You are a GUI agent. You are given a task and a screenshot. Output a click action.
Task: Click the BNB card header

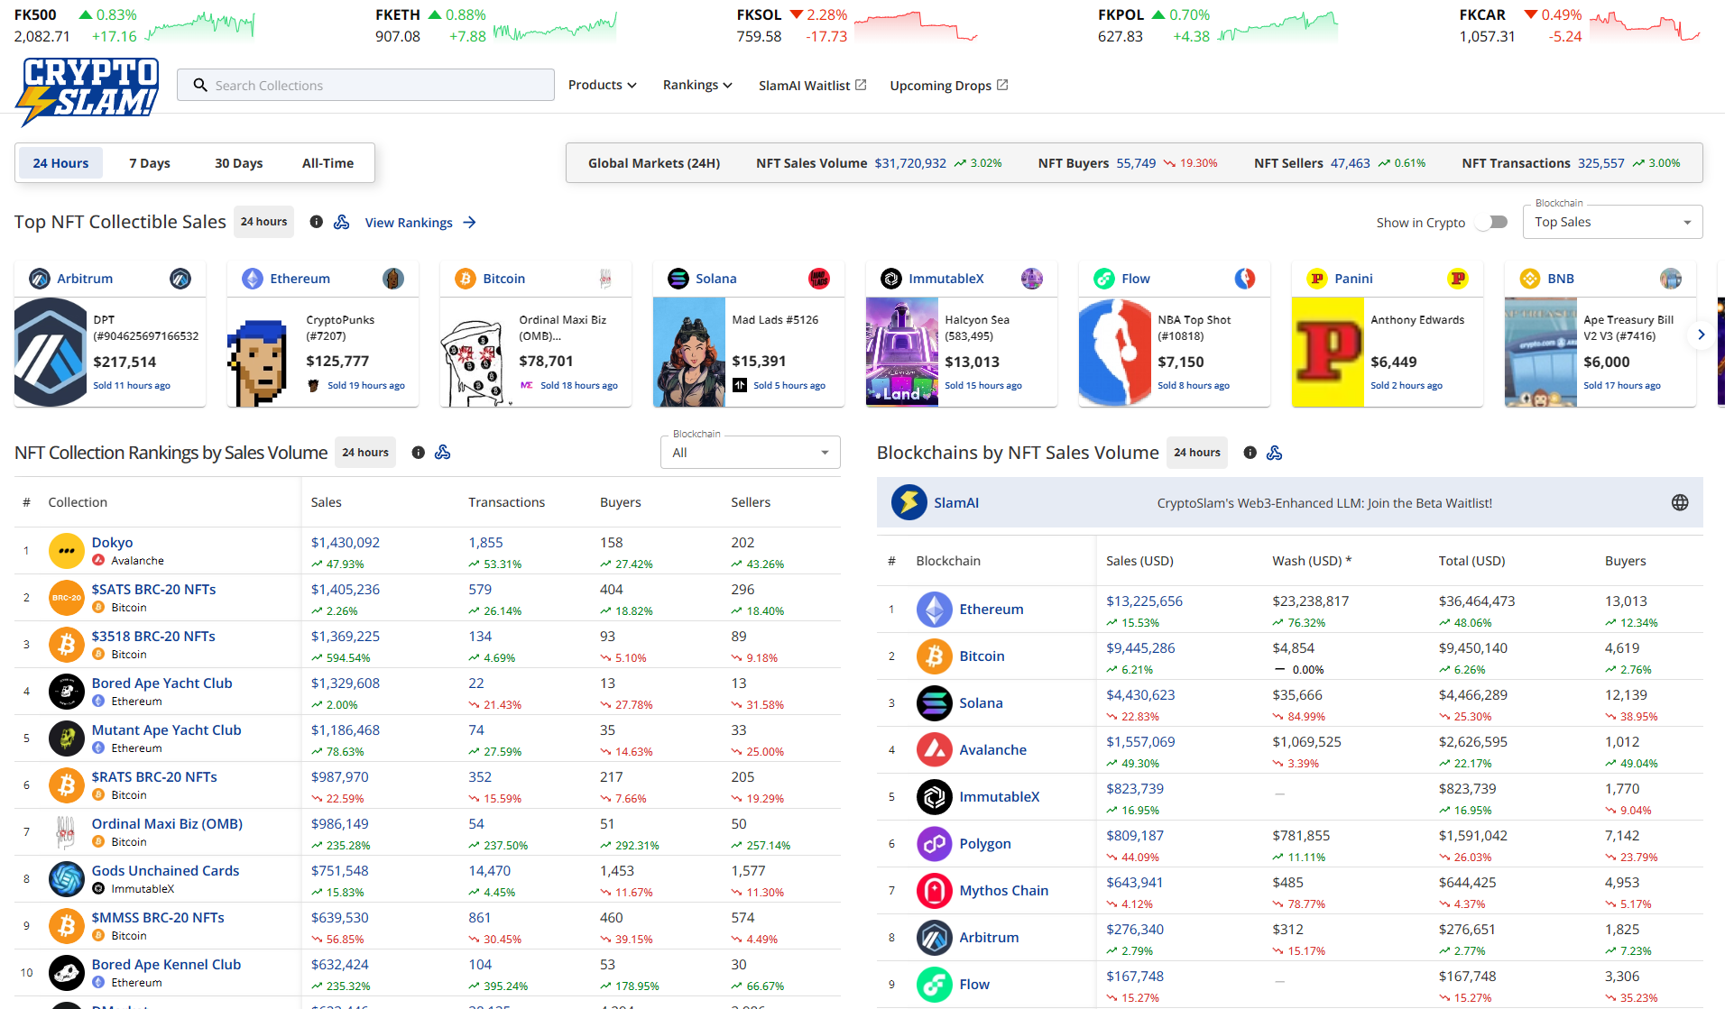pos(1600,279)
